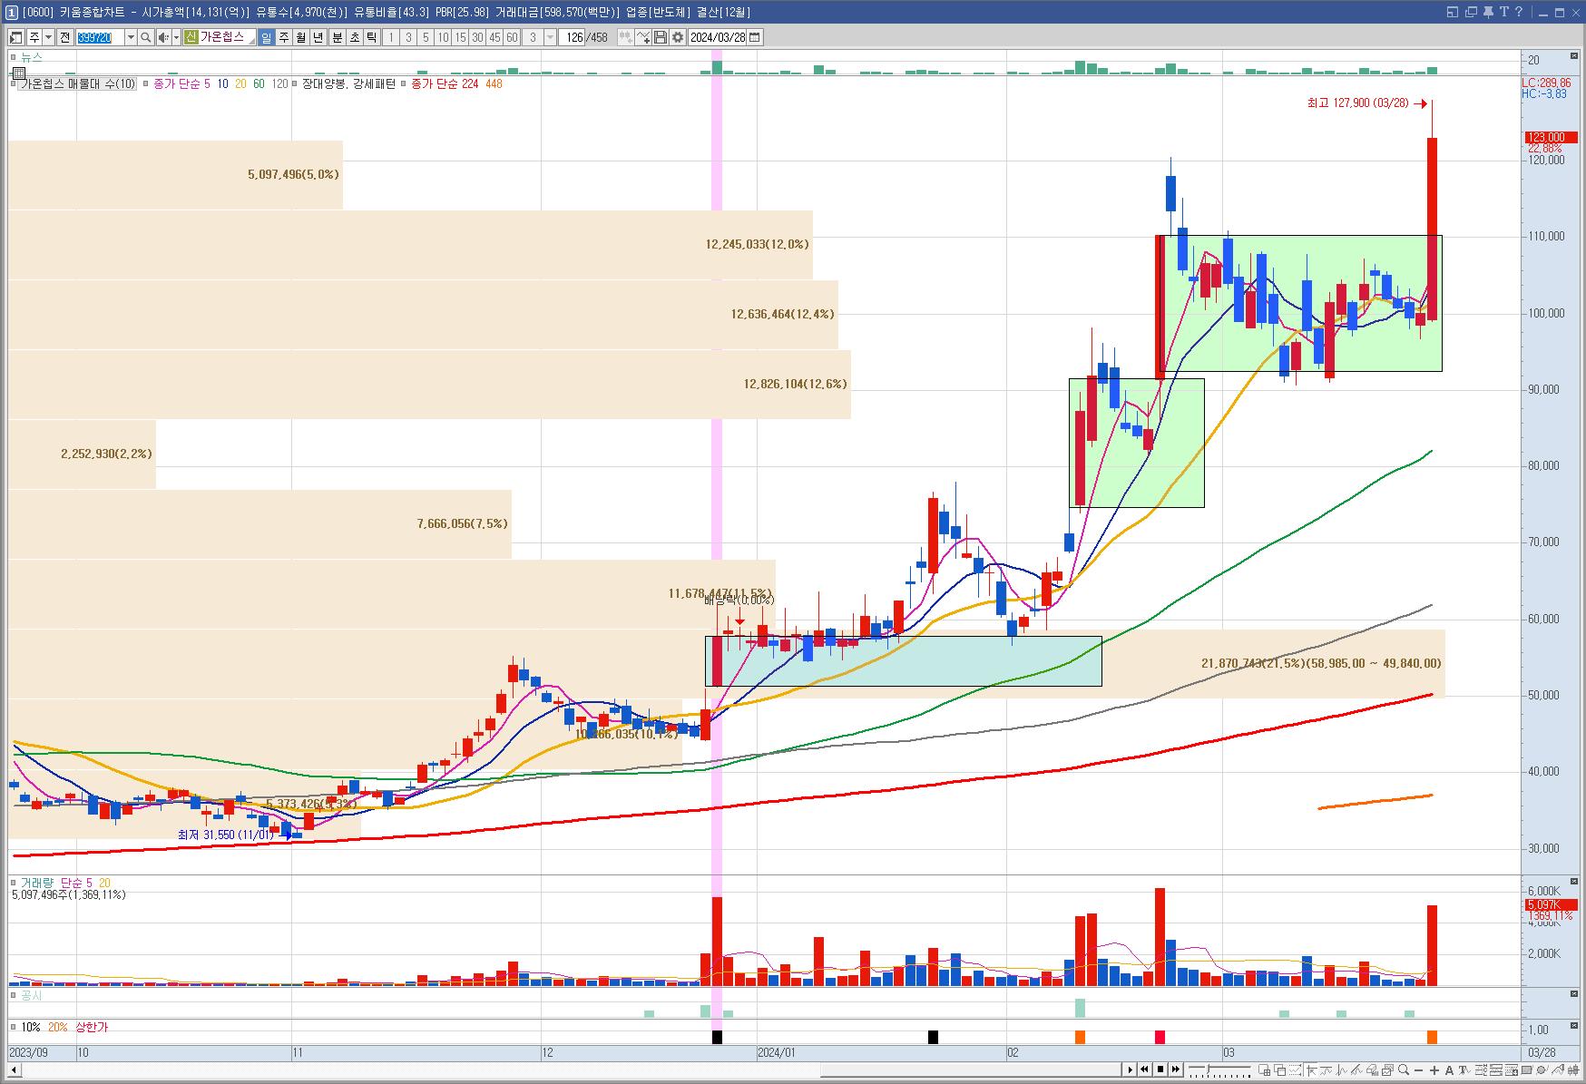Open the interval dropdown after the 3 button
The width and height of the screenshot is (1586, 1084).
[x=550, y=37]
